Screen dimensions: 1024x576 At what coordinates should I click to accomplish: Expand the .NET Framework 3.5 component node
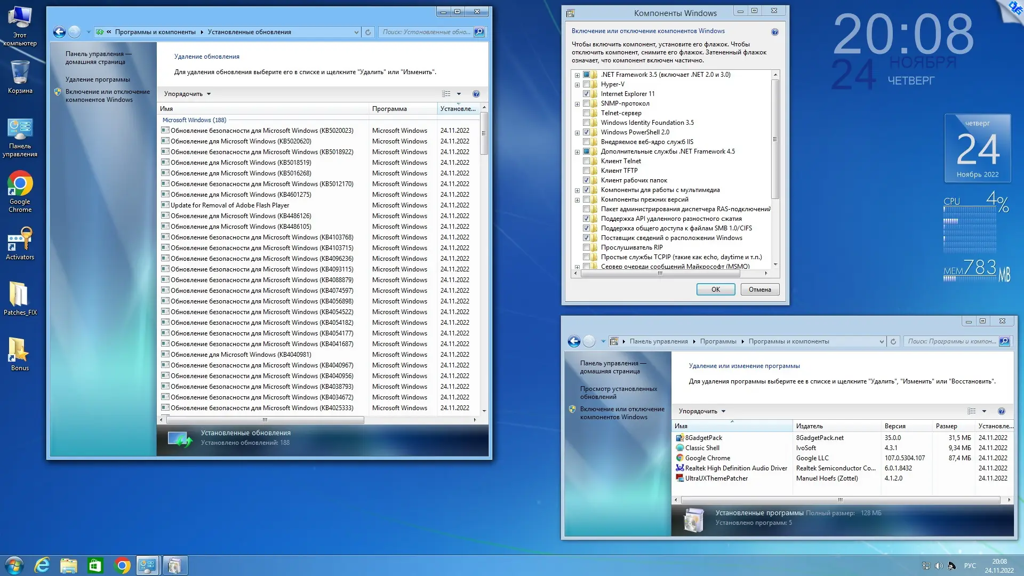[577, 75]
